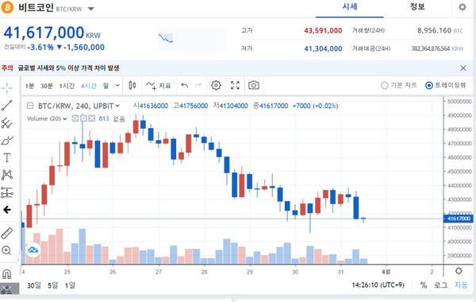476x302 pixels.
Task: Click the low price 41,304,000
Action: [x=323, y=48]
